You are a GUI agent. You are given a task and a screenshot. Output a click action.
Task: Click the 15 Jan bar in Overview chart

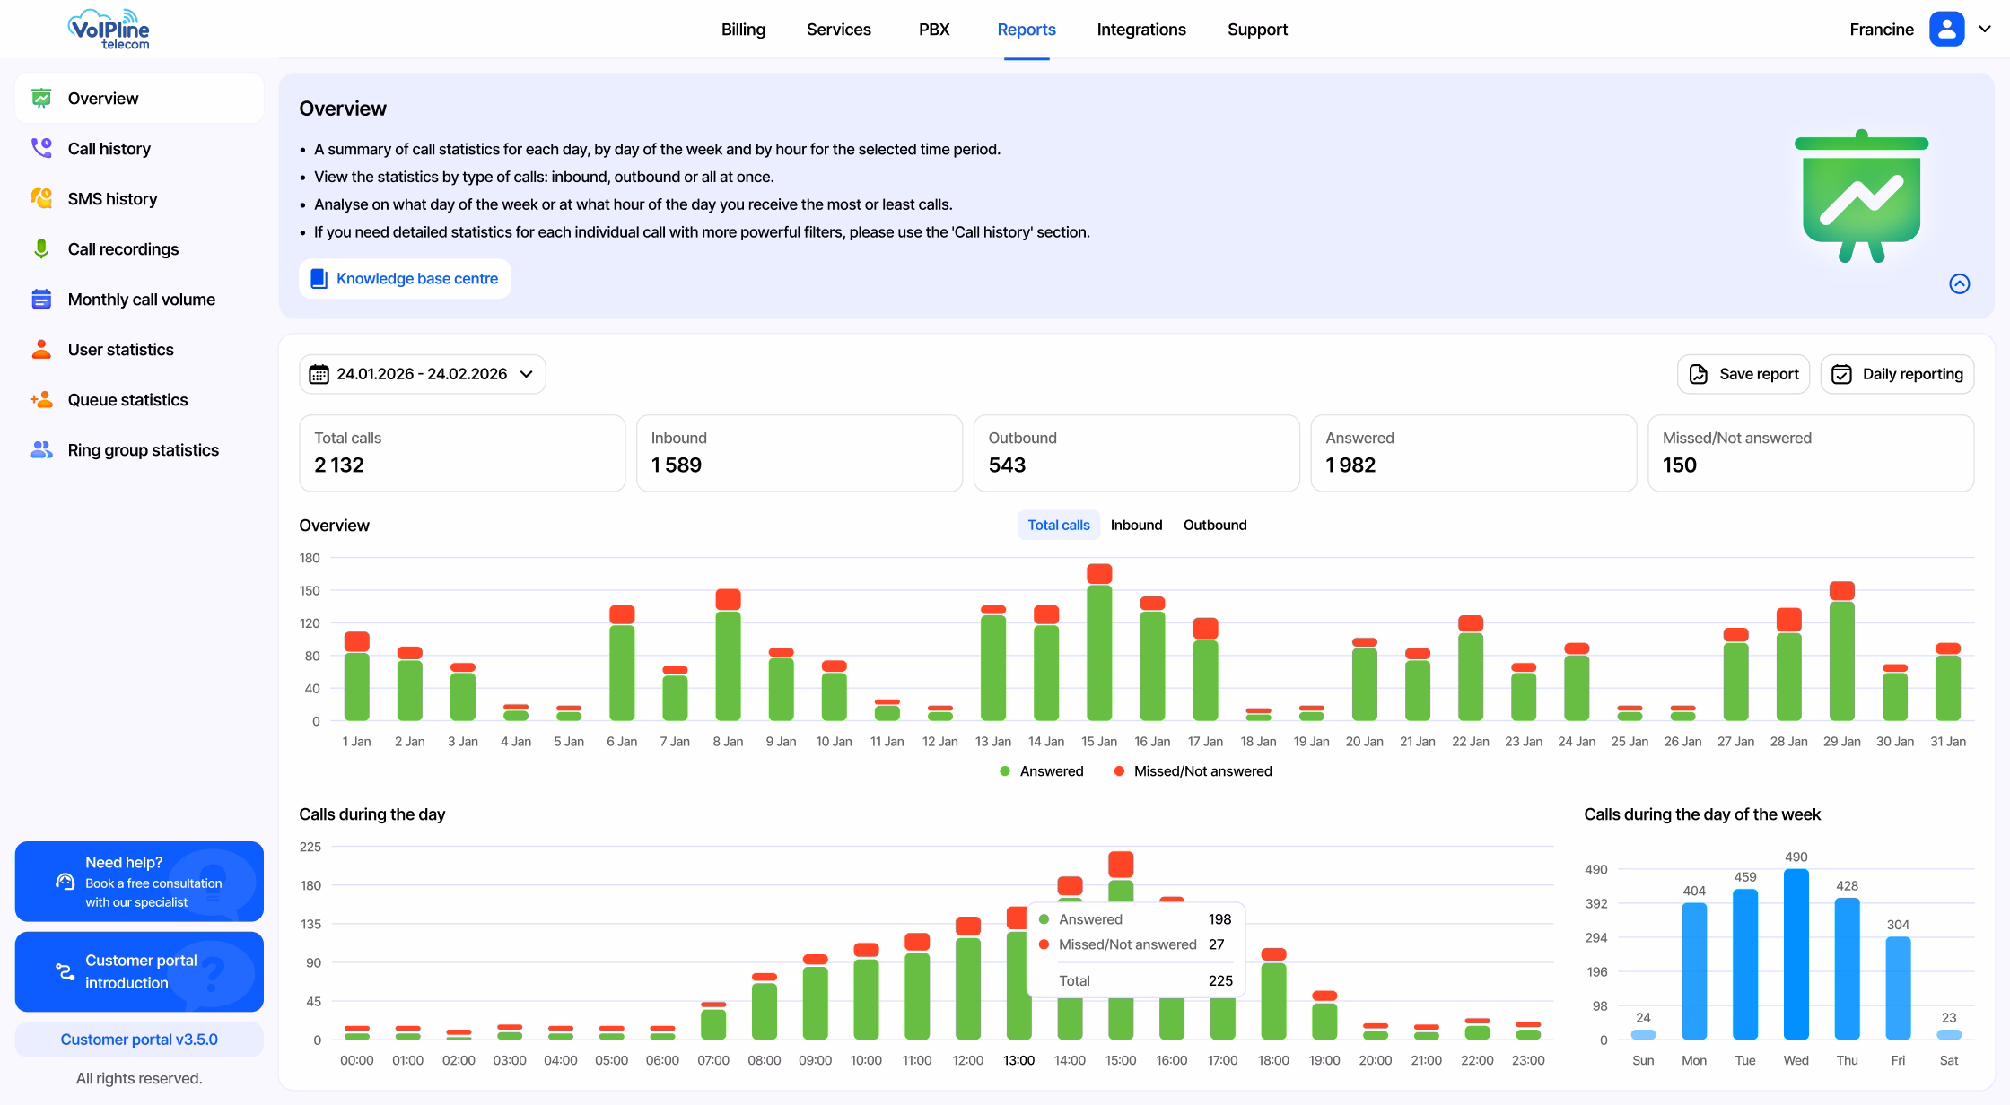point(1099,642)
